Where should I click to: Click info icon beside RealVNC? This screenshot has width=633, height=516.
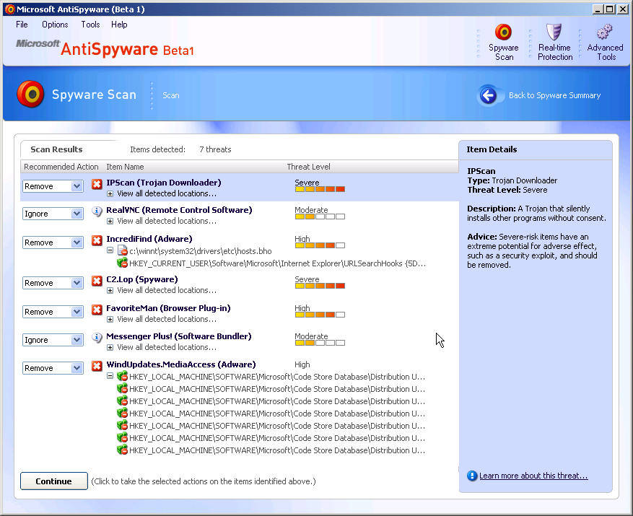click(x=97, y=211)
